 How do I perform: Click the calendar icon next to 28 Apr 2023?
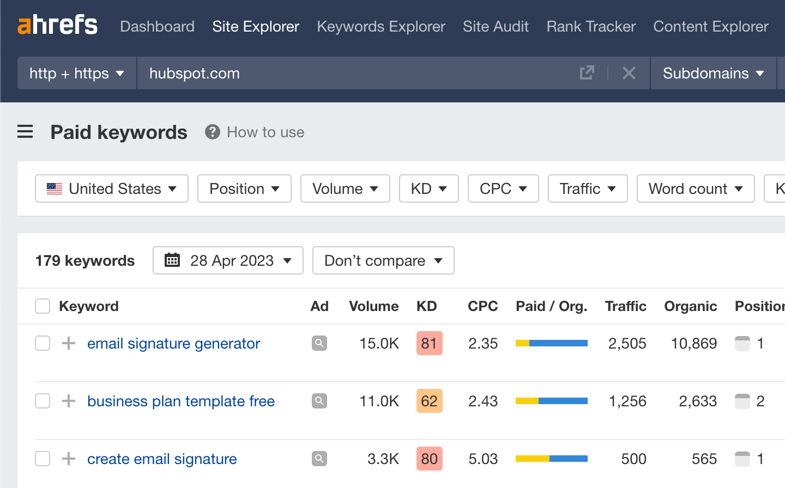(x=172, y=260)
